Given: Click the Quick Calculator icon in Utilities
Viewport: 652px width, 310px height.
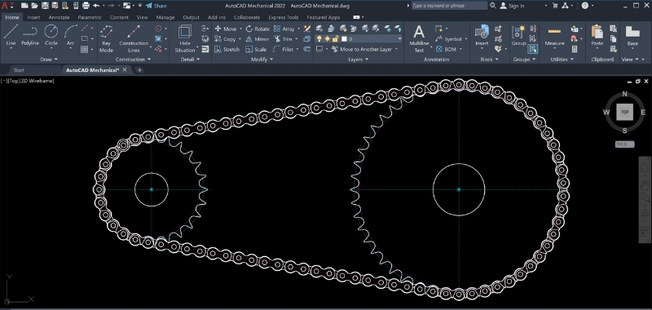Looking at the screenshot, I should 575,49.
